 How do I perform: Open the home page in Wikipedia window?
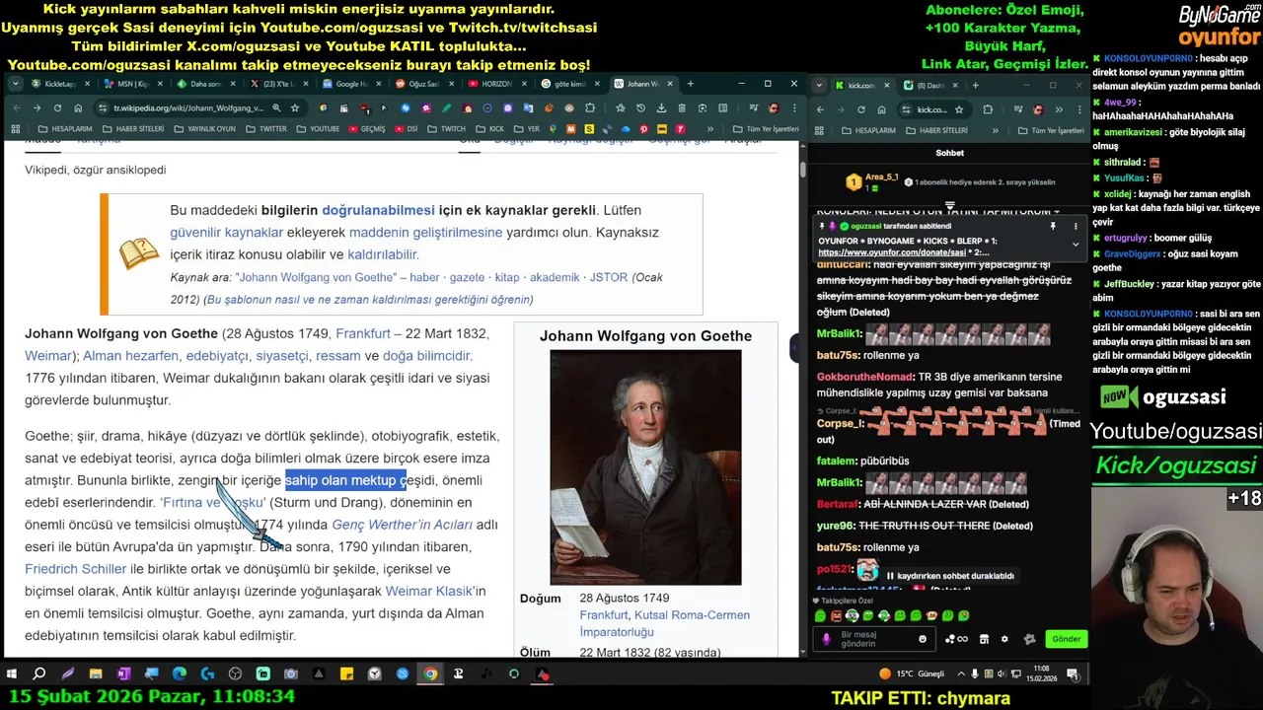tap(78, 107)
